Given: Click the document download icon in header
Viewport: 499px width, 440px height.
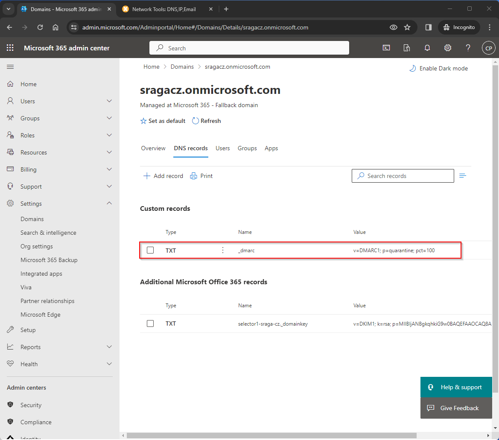Looking at the screenshot, I should point(406,48).
